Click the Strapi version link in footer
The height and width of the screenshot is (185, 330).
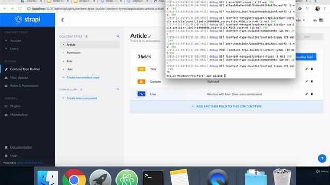[30, 163]
